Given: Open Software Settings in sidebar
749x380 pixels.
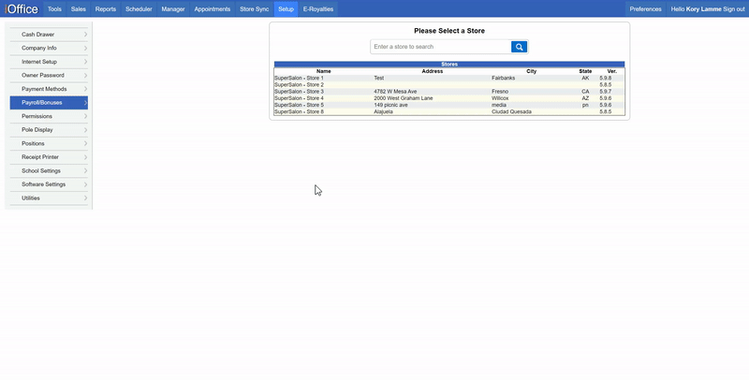Looking at the screenshot, I should [x=49, y=184].
